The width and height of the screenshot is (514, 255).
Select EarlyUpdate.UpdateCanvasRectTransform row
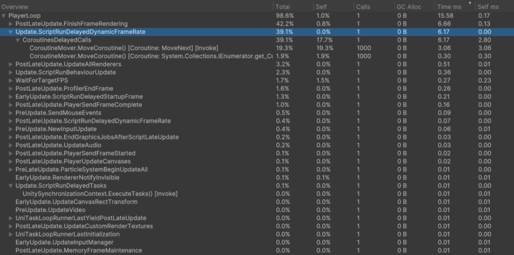257,202
